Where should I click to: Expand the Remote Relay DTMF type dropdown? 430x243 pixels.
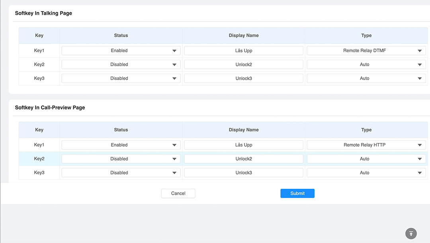tap(366, 51)
